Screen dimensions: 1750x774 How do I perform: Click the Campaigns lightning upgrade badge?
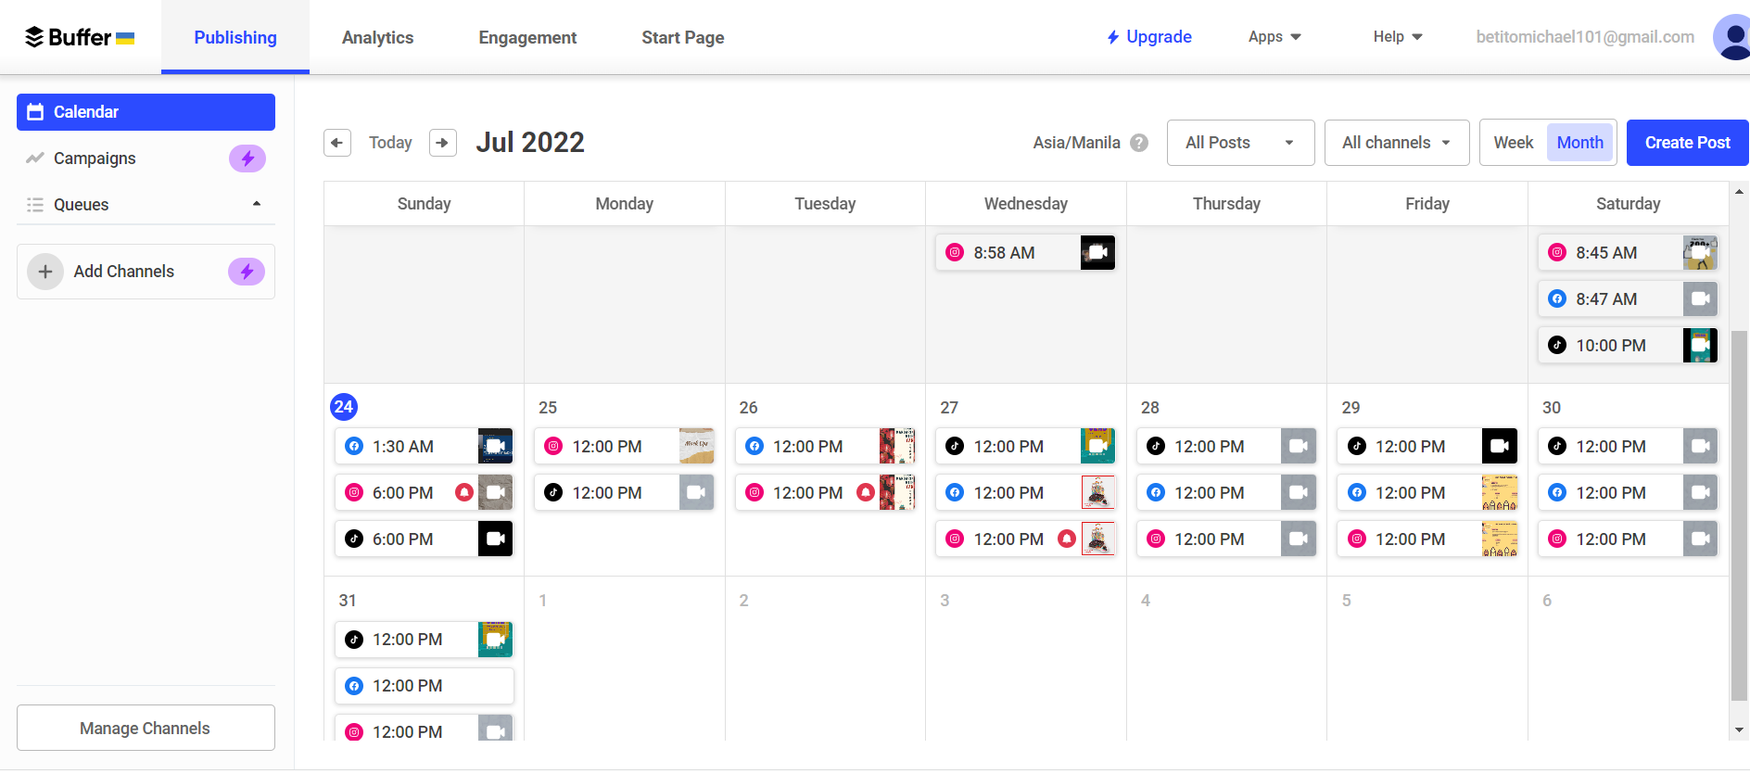(247, 159)
